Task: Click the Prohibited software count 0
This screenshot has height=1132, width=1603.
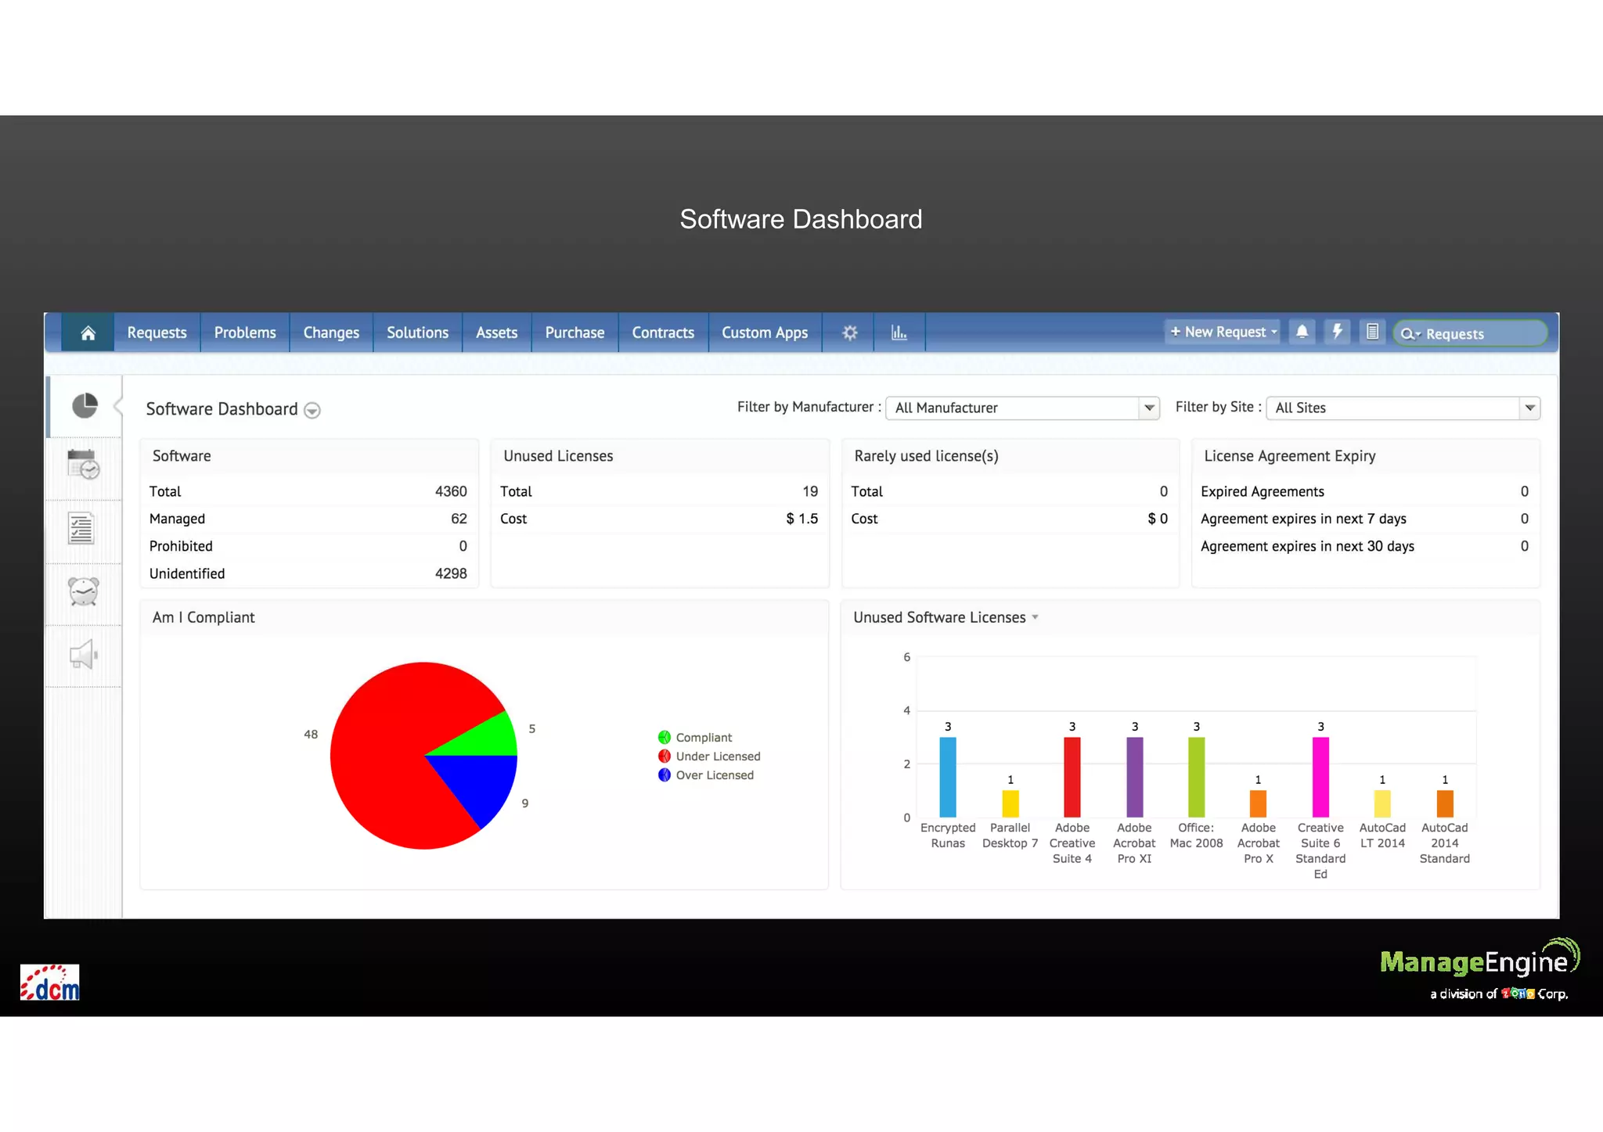Action: pyautogui.click(x=463, y=547)
